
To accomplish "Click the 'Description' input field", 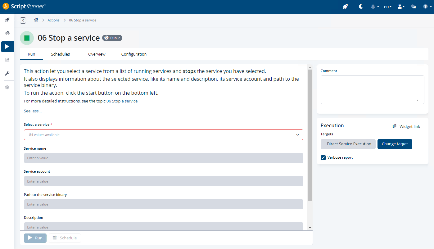I will click(164, 227).
